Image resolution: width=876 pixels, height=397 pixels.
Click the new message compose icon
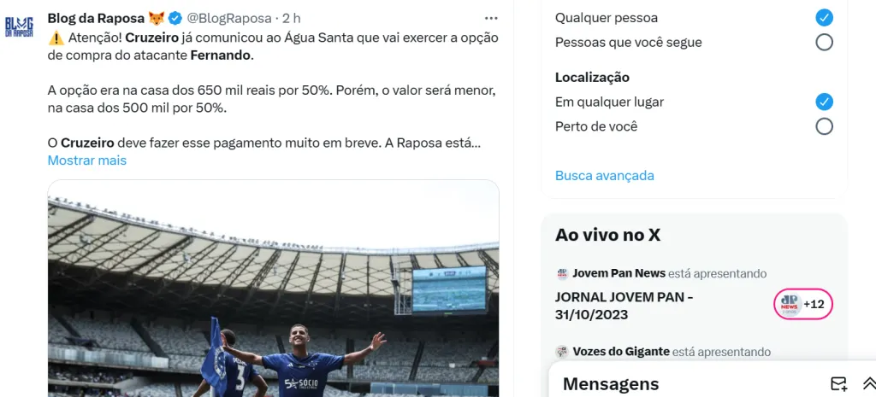coord(838,383)
